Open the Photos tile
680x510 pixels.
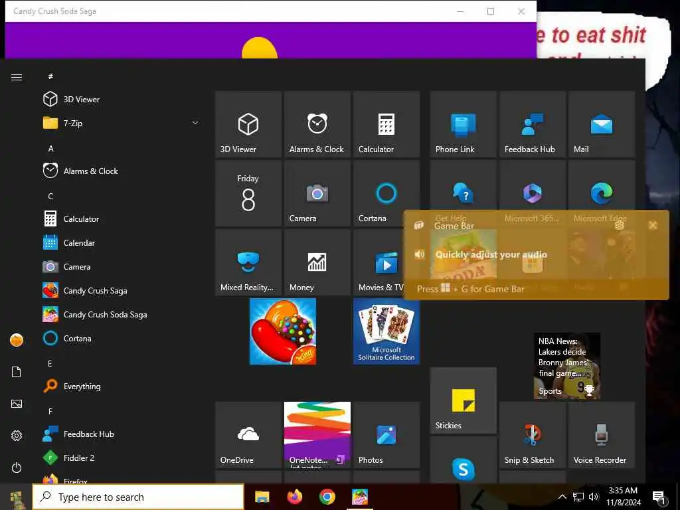coord(386,434)
